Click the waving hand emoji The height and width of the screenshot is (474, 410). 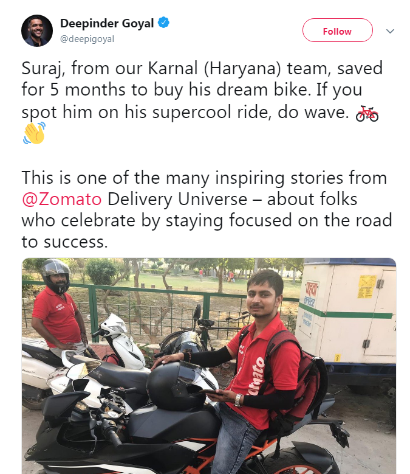tap(35, 133)
